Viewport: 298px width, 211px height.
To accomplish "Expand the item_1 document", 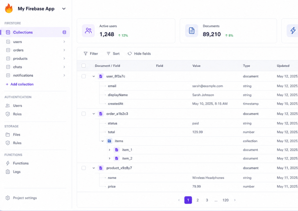I will [110, 150].
